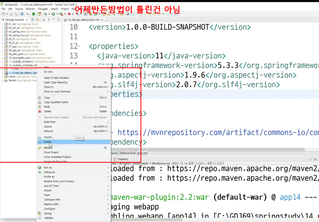The height and width of the screenshot is (222, 319).
Task: Choose Open Type Hierarchy entry
Action: point(74,82)
